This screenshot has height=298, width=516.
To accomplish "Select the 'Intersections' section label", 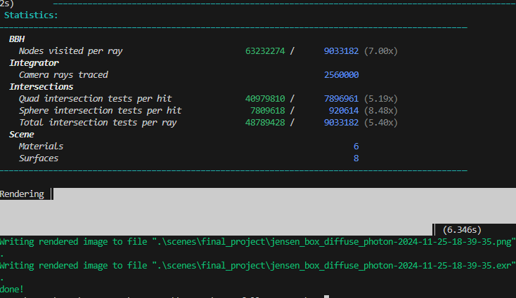I will [41, 87].
